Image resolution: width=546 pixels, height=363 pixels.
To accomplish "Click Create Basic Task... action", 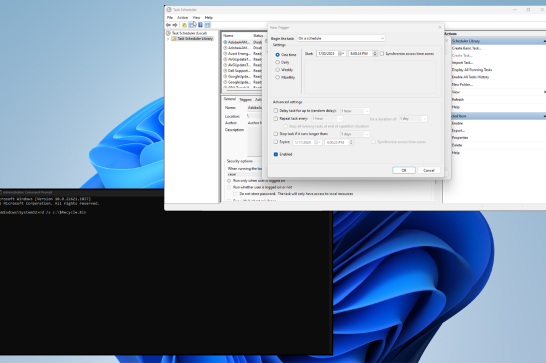I will (x=467, y=49).
